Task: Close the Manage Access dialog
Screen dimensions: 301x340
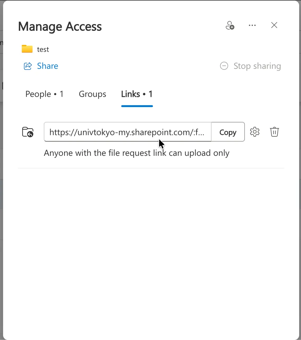Action: point(274,25)
